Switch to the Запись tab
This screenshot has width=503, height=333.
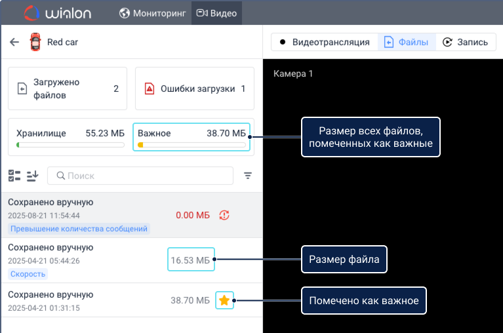click(466, 42)
